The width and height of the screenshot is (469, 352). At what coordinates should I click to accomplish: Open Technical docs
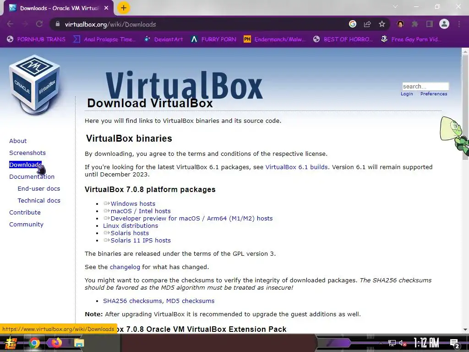point(39,201)
